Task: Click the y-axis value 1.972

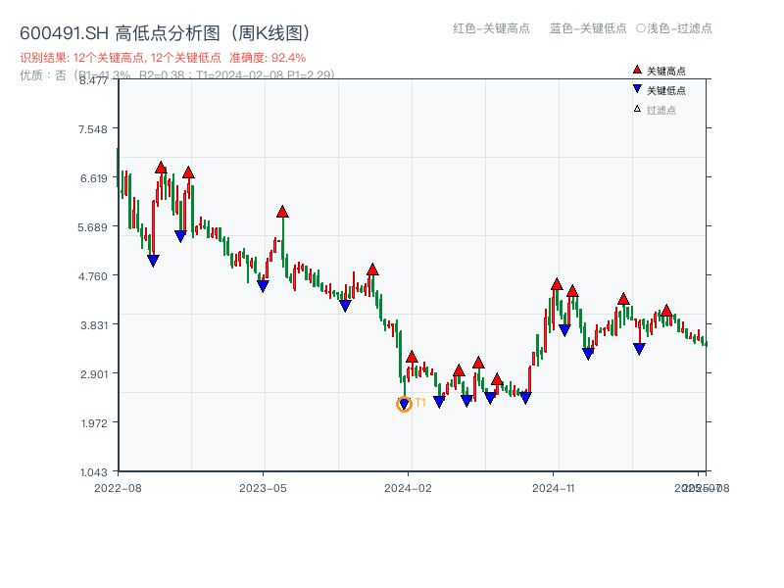Action: (94, 423)
